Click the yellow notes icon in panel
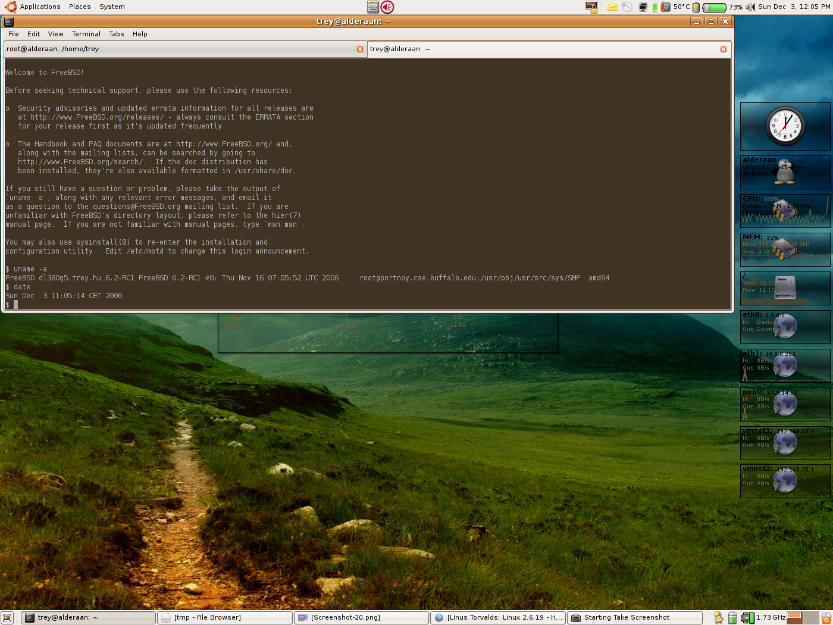Image resolution: width=833 pixels, height=625 pixels. coord(612,7)
